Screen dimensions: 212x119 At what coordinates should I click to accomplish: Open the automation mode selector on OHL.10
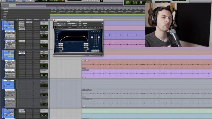pos(12,66)
